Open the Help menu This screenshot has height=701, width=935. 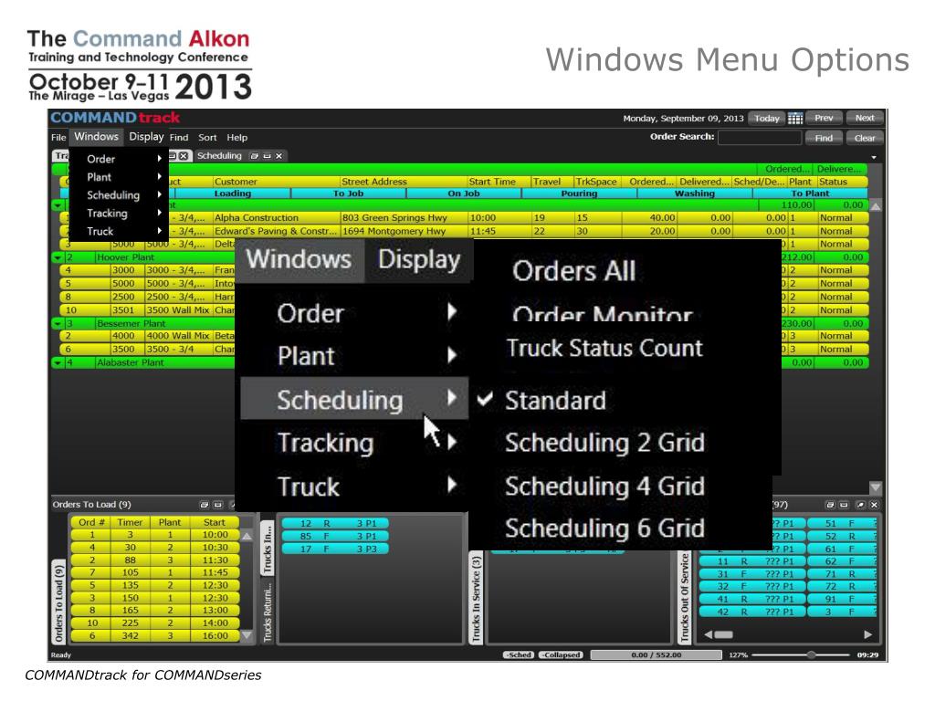(236, 137)
